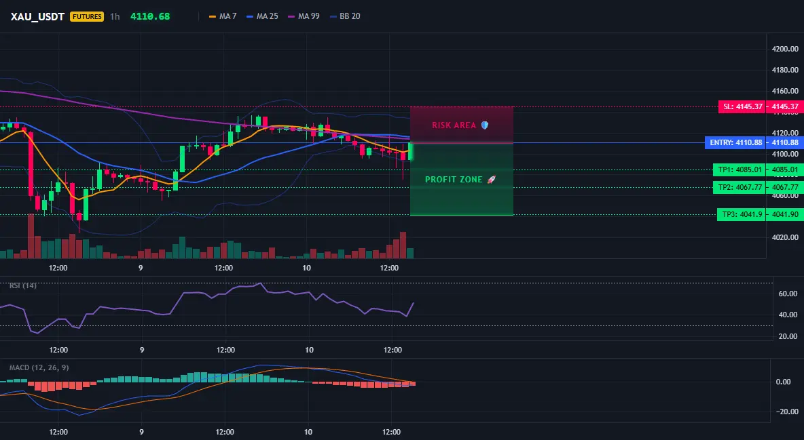
Task: Click the 4200.00 price axis label
Action: [x=785, y=49]
